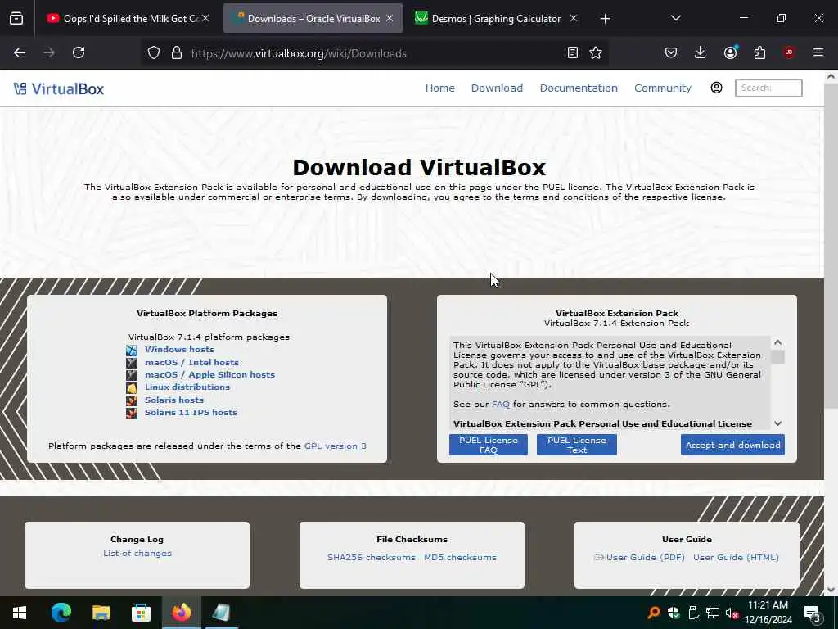
Task: Click the Linux distributions penguin icon
Action: click(132, 387)
